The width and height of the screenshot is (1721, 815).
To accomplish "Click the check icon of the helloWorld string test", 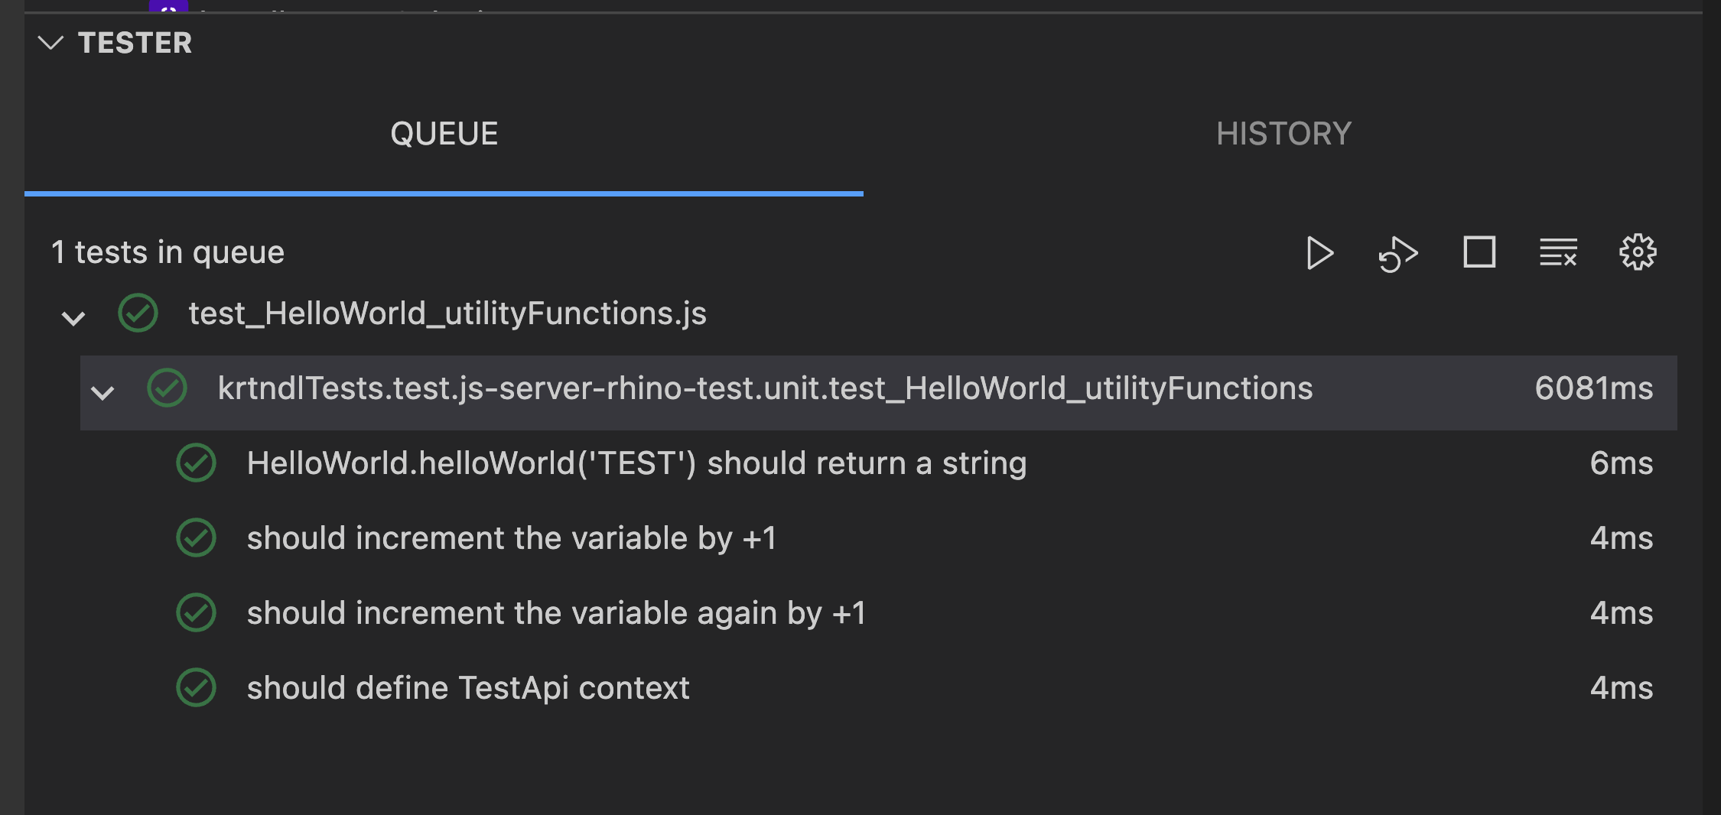I will [197, 463].
